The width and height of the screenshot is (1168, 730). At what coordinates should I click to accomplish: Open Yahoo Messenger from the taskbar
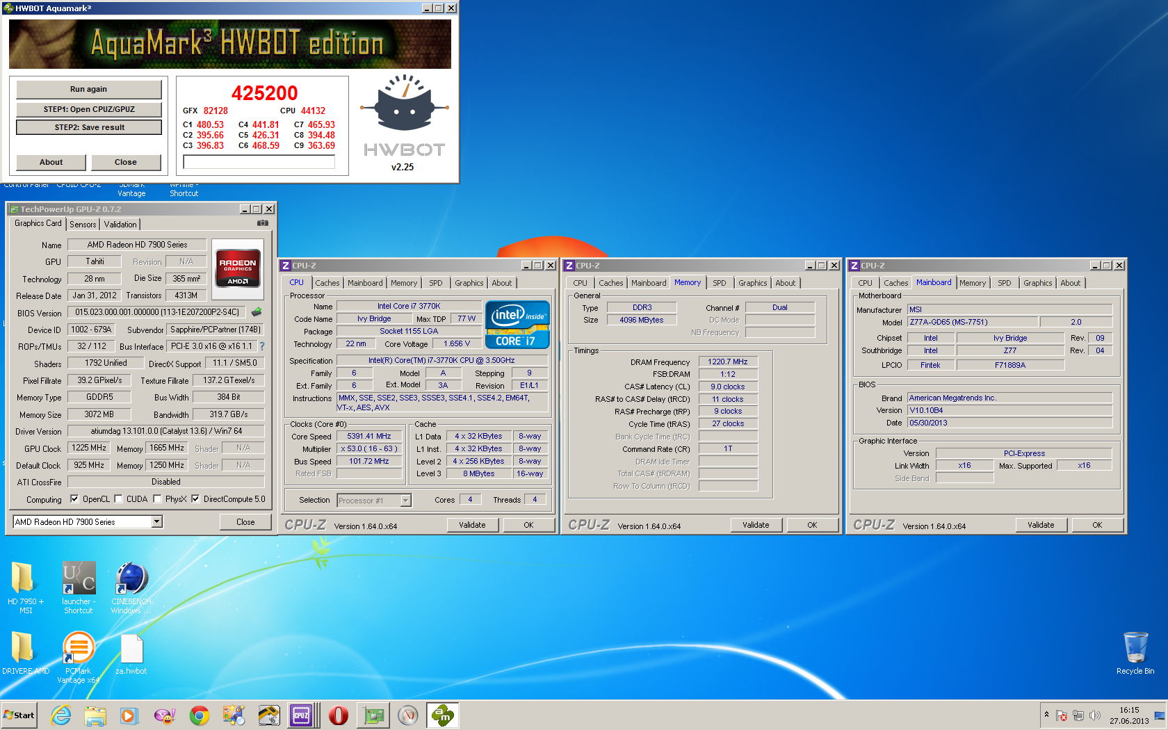pyautogui.click(x=165, y=715)
